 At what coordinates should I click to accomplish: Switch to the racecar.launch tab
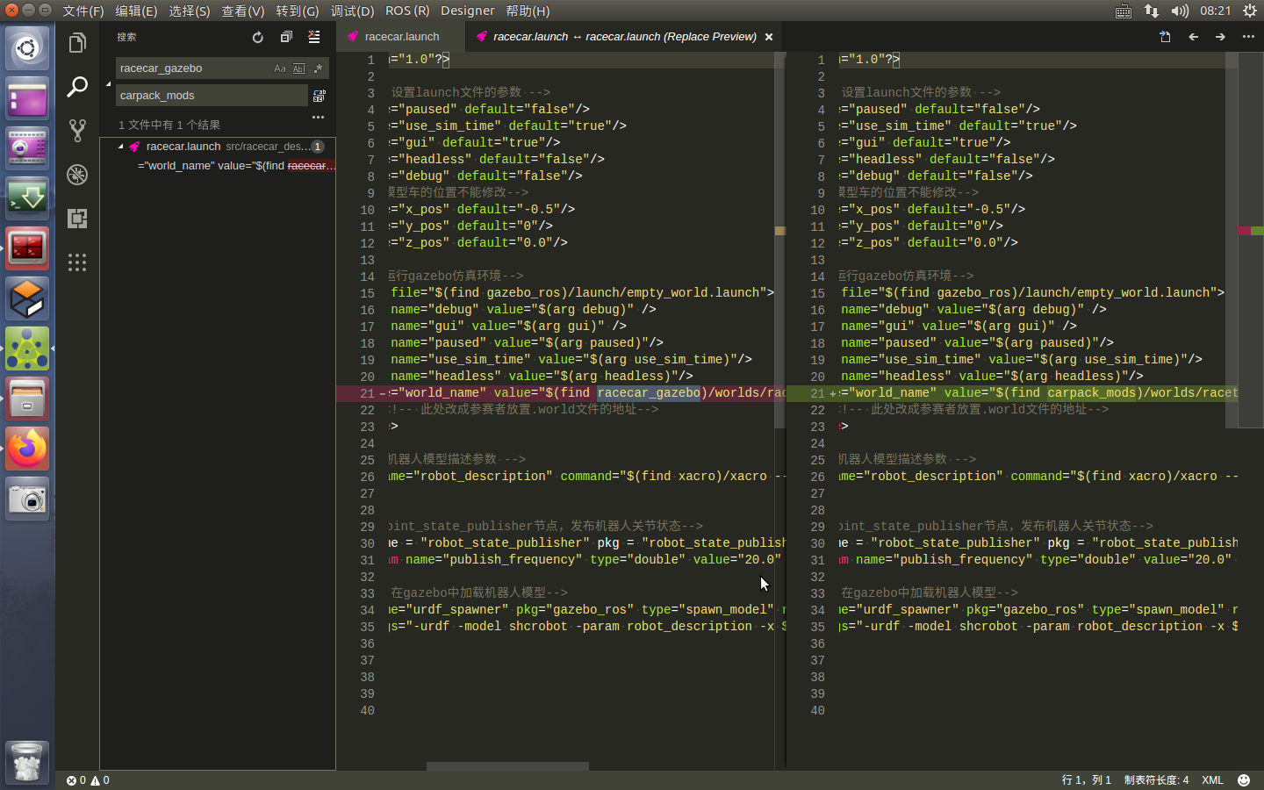400,37
